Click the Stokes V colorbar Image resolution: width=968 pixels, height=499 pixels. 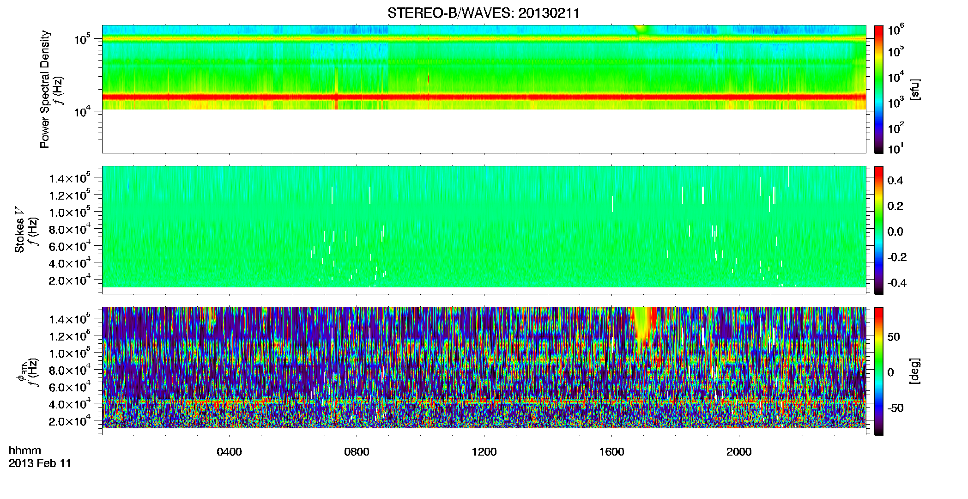(x=879, y=230)
